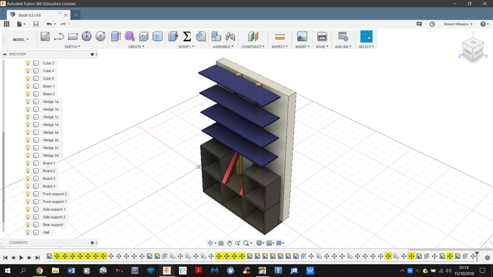The image size is (493, 277).
Task: Toggle visibility bulb for Cube 3
Action: tap(28, 63)
